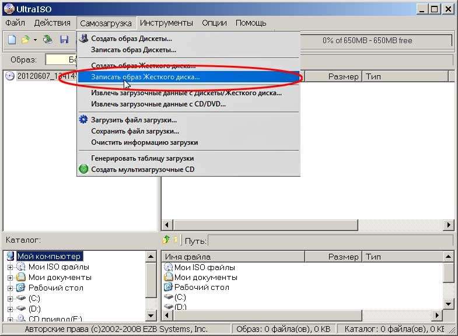458x336 pixels.
Task: Select Мои ISO файлы in catalog tree
Action: pos(59,267)
